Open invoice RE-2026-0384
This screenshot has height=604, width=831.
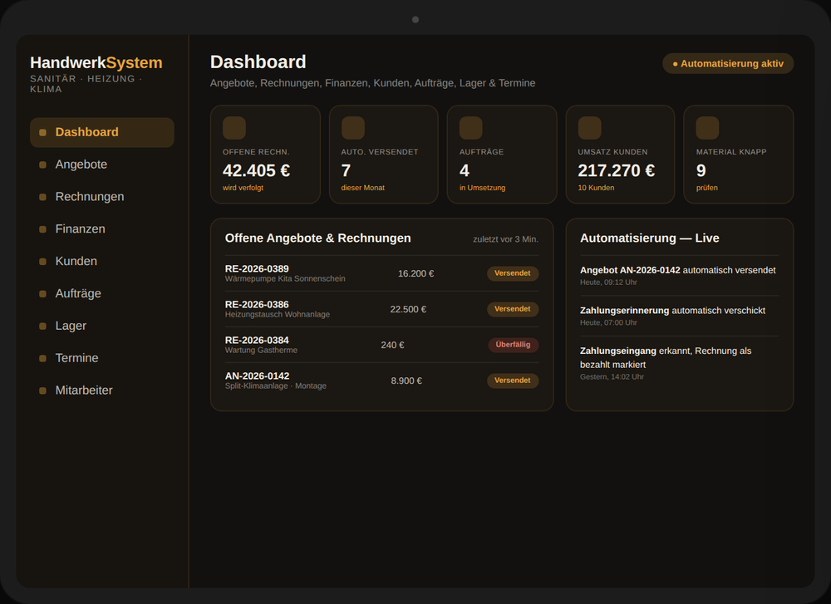(x=381, y=345)
